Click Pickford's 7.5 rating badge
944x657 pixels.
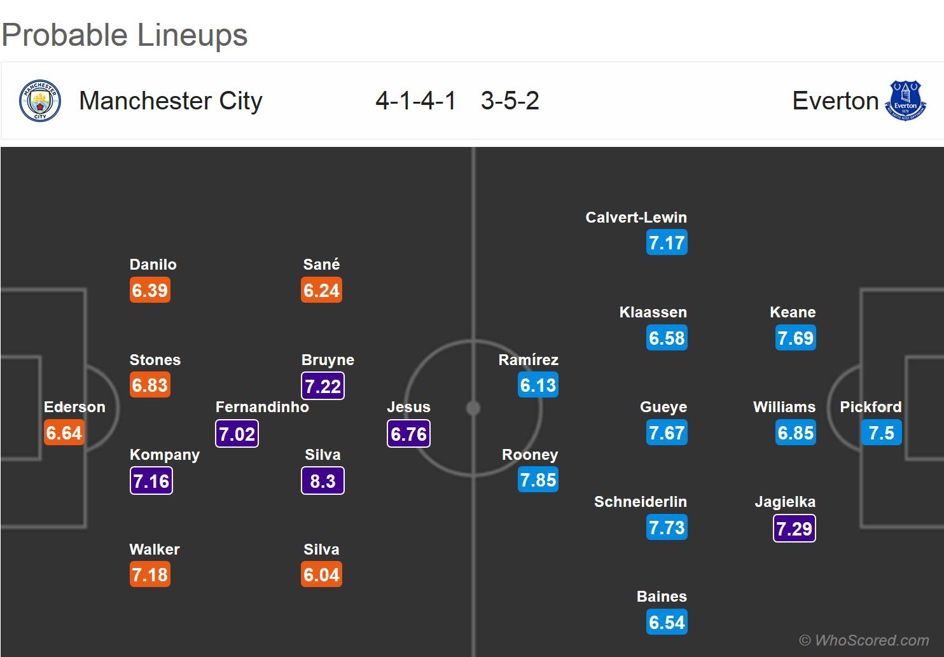point(881,433)
